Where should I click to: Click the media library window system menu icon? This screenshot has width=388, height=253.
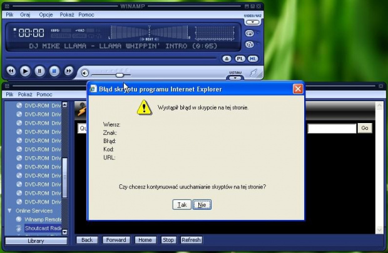coord(7,86)
